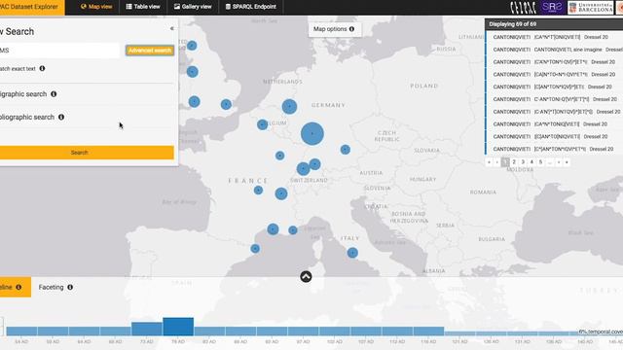Click the info icon in Map options
This screenshot has height=350, width=623.
[351, 29]
